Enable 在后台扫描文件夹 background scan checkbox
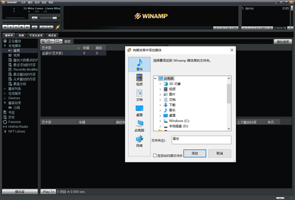 [155, 155]
